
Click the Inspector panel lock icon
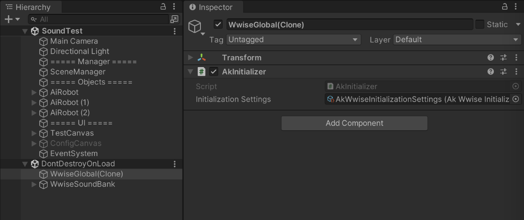tap(504, 7)
